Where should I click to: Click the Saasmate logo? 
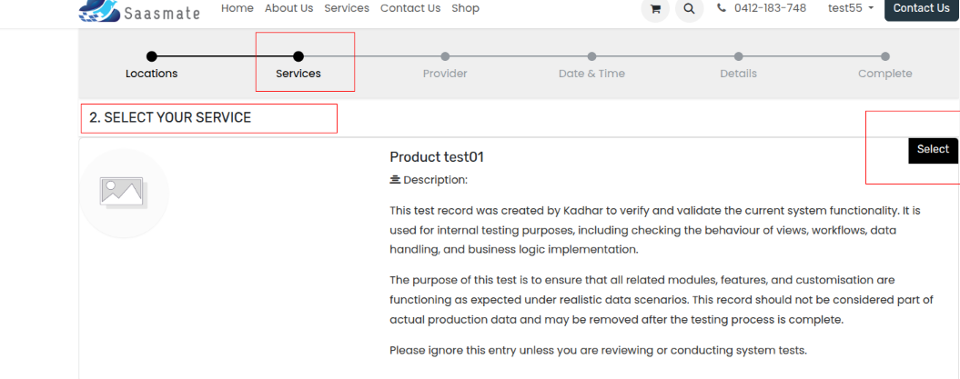(143, 9)
